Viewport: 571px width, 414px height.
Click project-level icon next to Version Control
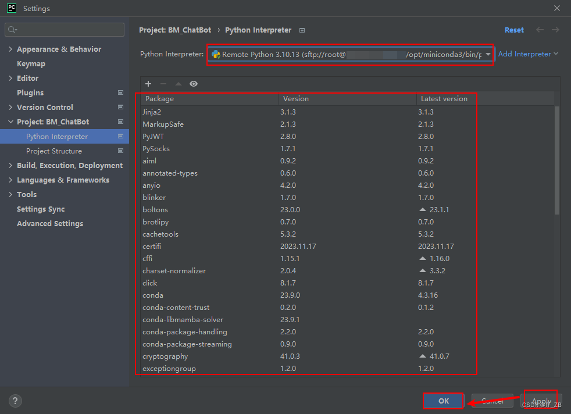click(120, 108)
